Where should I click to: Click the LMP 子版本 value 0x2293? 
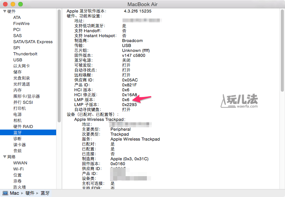[x=129, y=105]
